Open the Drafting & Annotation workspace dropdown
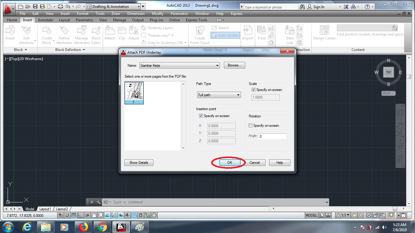Screen dimensions: 415x233 [113, 6]
